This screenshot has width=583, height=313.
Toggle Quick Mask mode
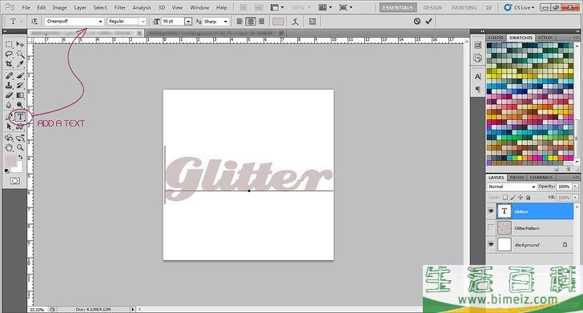click(x=15, y=181)
